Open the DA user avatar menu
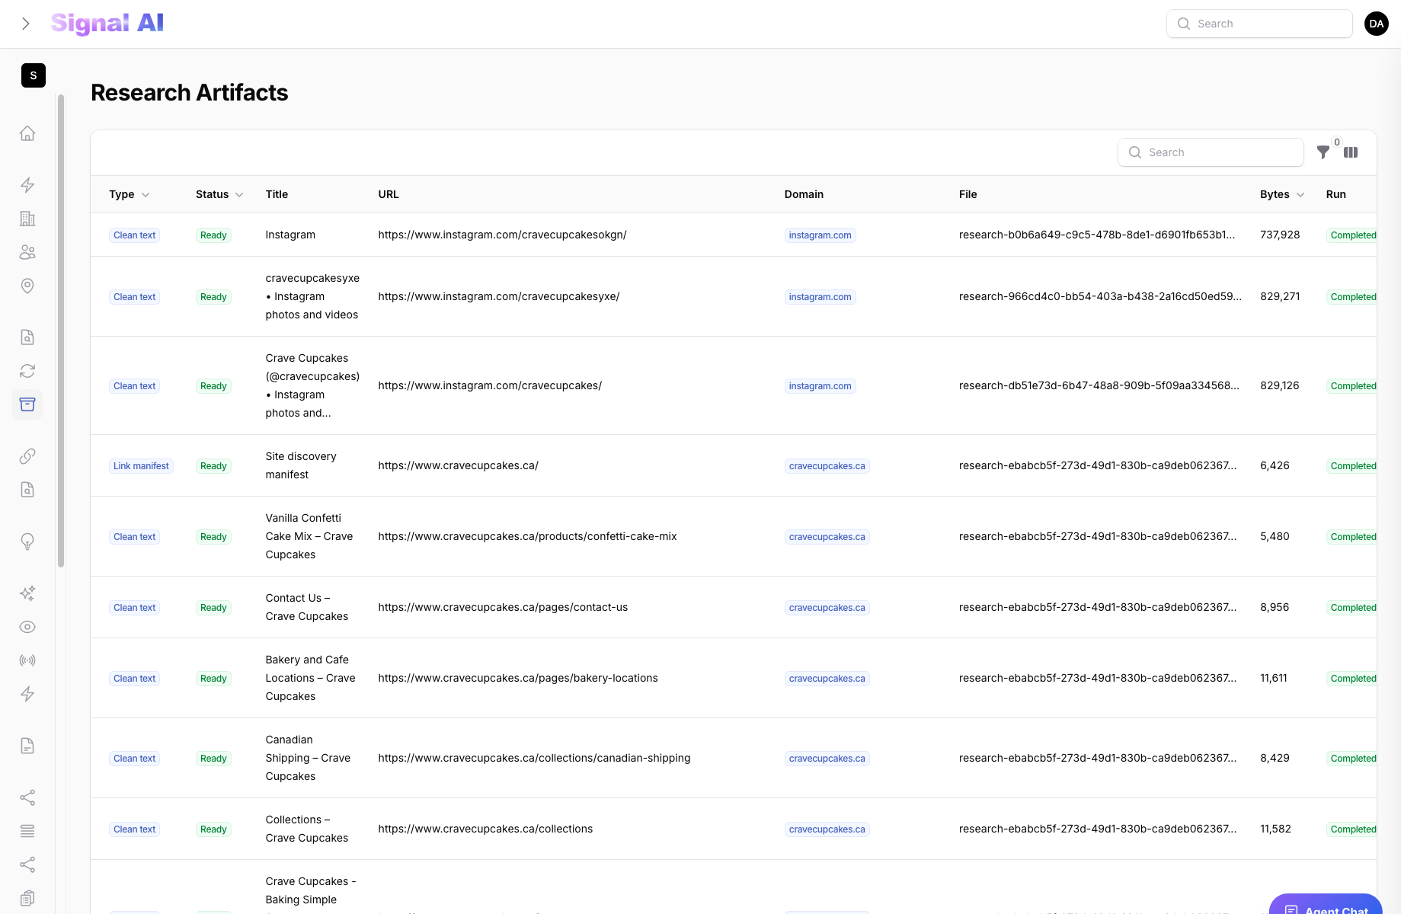The image size is (1401, 914). tap(1377, 24)
